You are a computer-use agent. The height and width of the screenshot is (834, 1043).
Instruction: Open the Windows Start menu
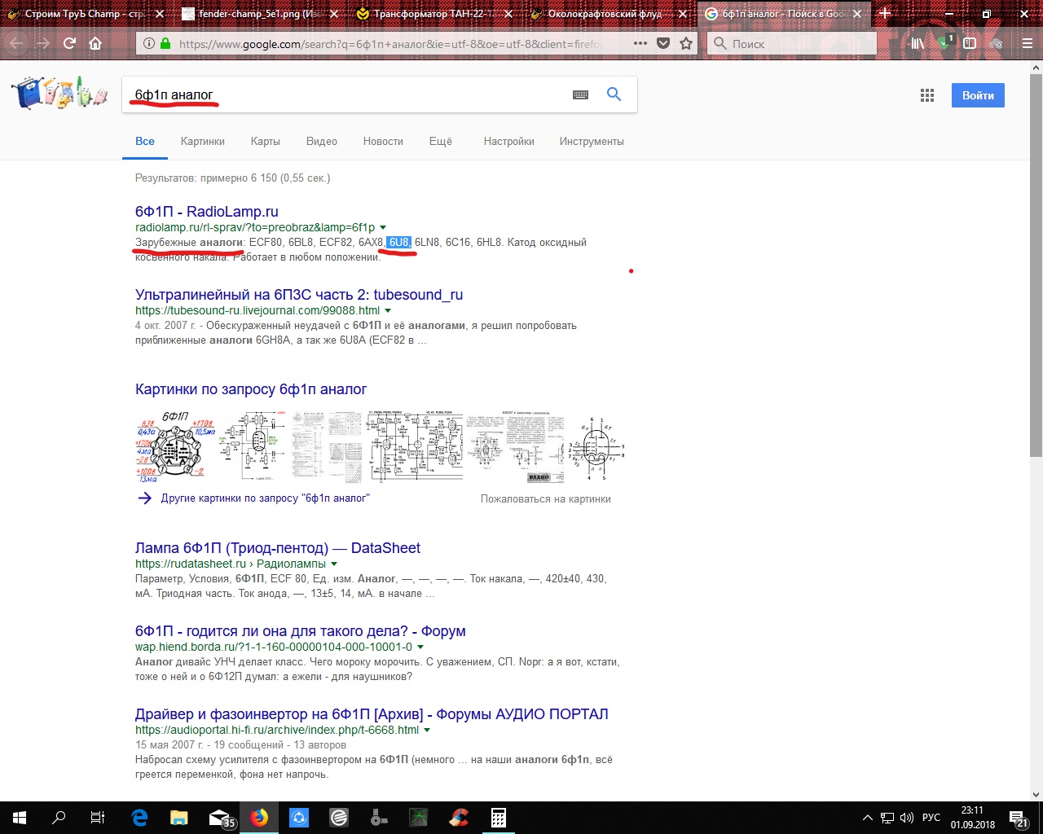[x=19, y=818]
